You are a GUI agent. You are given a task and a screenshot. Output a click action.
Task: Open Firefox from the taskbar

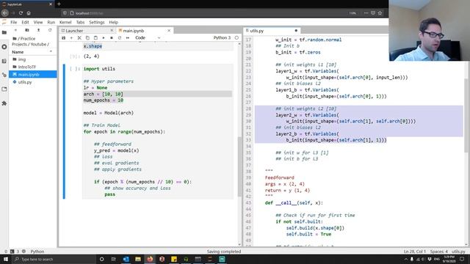150,259
